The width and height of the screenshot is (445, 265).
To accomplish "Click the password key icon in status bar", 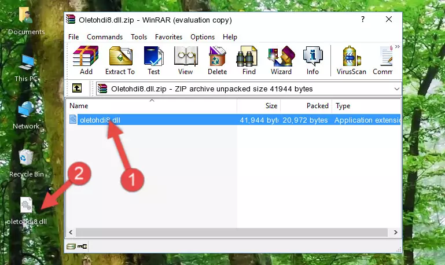I will point(82,246).
